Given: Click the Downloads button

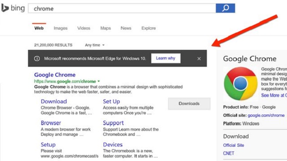Looking at the screenshot, I should click(x=189, y=104).
